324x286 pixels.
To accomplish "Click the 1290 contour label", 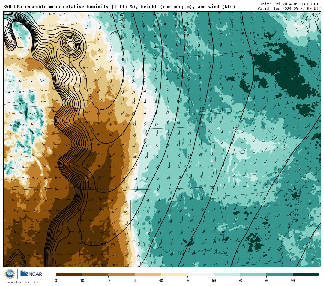I will click(91, 97).
